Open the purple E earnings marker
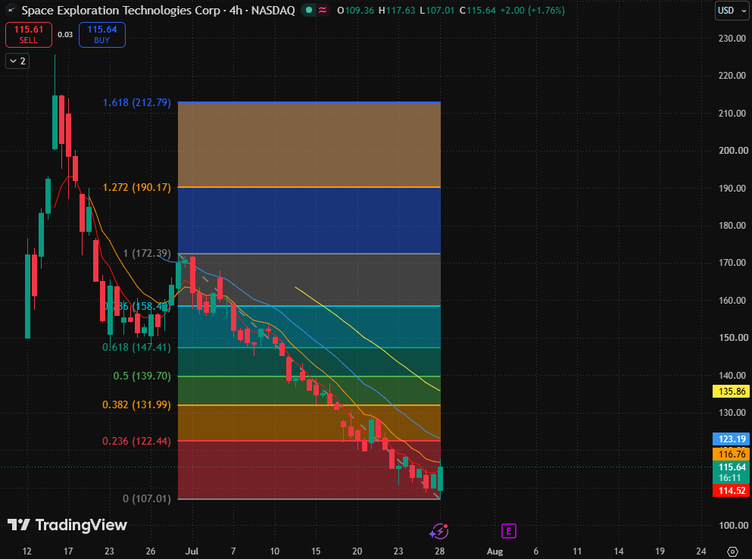The height and width of the screenshot is (559, 752). pos(508,531)
